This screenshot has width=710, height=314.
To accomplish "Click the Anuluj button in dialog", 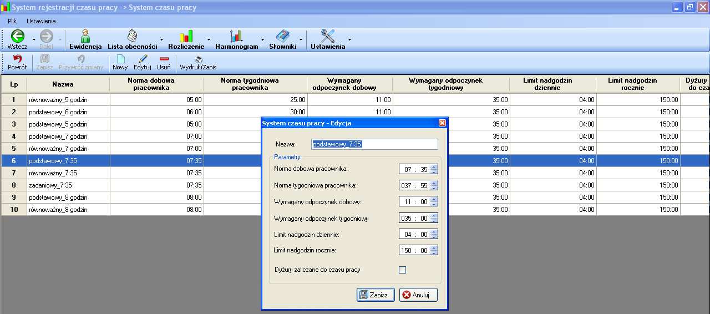I will [418, 295].
